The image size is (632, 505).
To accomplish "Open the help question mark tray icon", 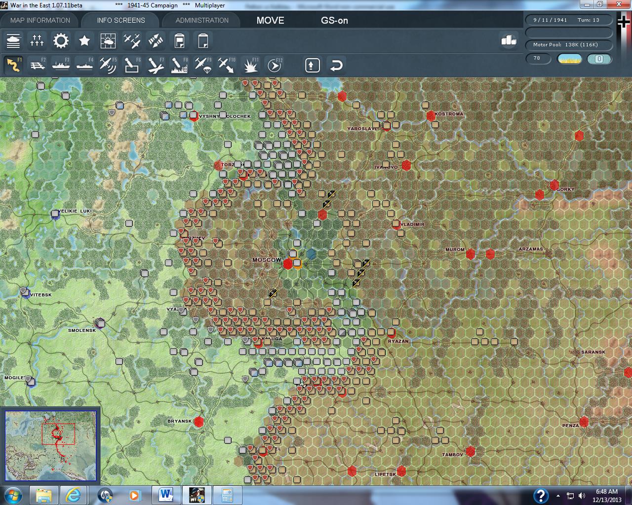I will [541, 495].
